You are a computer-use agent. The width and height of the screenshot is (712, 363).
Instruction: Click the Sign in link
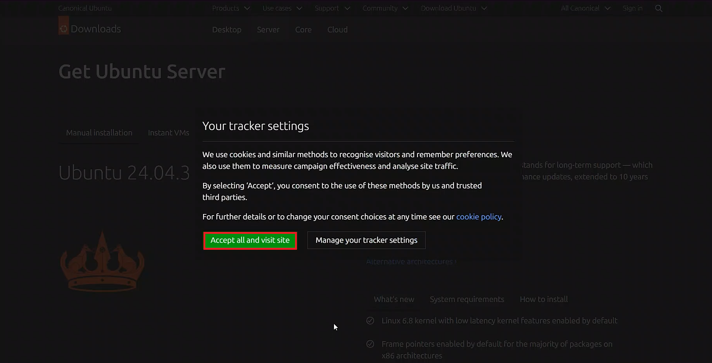[x=632, y=8]
